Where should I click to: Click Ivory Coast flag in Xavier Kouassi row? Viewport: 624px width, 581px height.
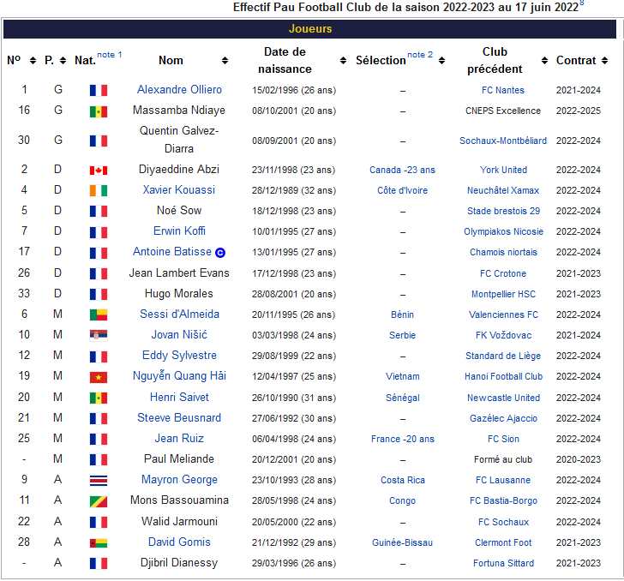coord(99,190)
